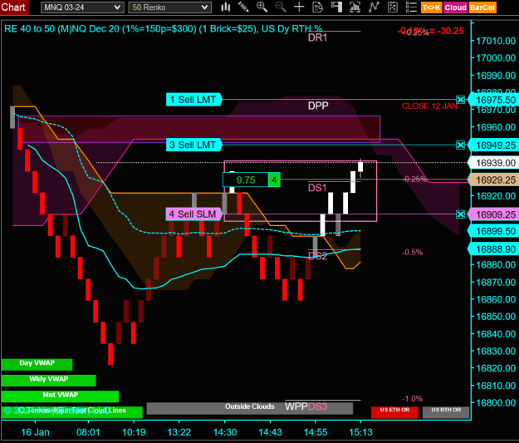Click the 10:19 time axis label

pos(134,432)
